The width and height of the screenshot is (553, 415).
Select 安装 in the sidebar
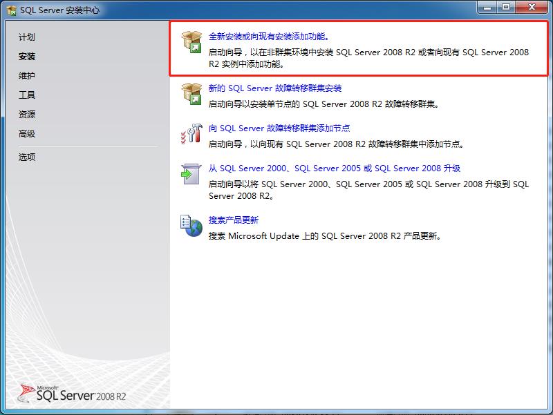27,57
